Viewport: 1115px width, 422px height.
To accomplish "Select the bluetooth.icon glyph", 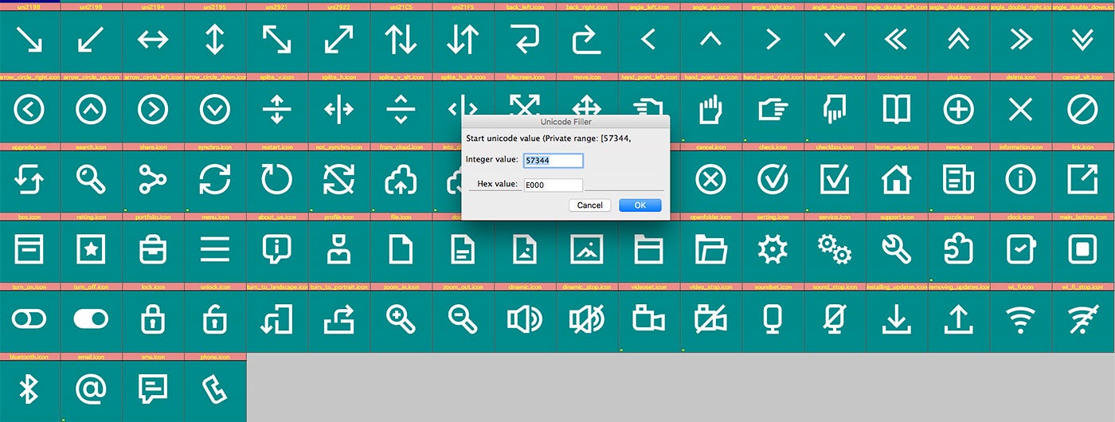I will [30, 390].
